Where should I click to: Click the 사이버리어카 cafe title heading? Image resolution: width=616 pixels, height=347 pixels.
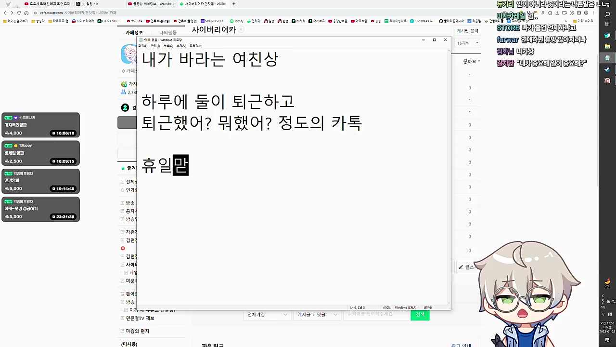214,30
